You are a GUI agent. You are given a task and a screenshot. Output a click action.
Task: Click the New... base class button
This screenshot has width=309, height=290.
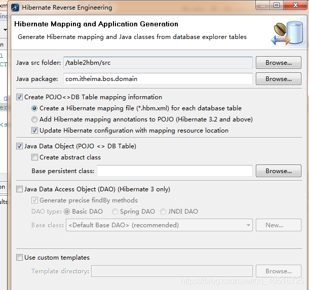279,225
